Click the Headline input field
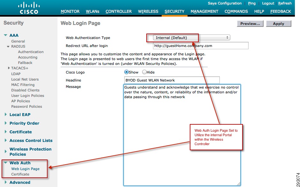Screen dimensions: 300x187 click(172, 80)
